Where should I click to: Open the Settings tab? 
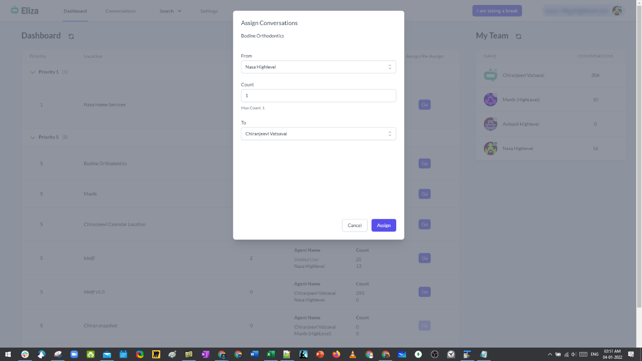pyautogui.click(x=209, y=11)
